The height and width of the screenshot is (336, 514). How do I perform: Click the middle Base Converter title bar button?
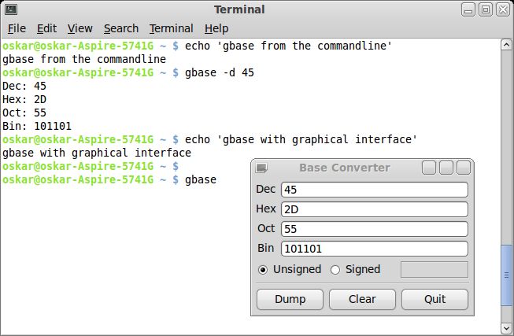coord(446,168)
